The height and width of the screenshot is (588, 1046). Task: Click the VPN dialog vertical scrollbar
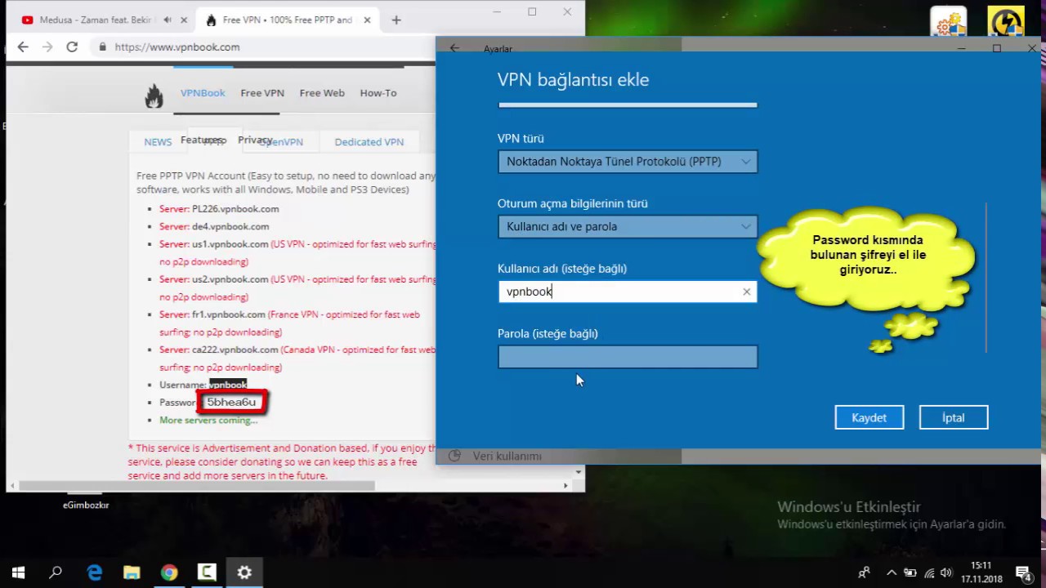[x=986, y=278]
